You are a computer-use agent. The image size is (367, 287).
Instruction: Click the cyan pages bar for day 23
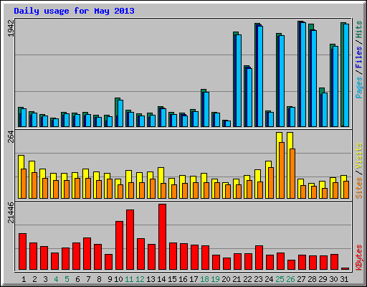[x=260, y=76]
